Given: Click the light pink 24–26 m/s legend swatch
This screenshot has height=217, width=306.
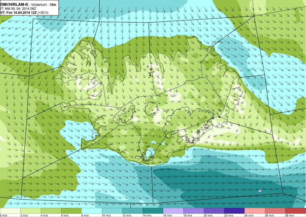Looking at the screenshot, I should pos(255,211).
